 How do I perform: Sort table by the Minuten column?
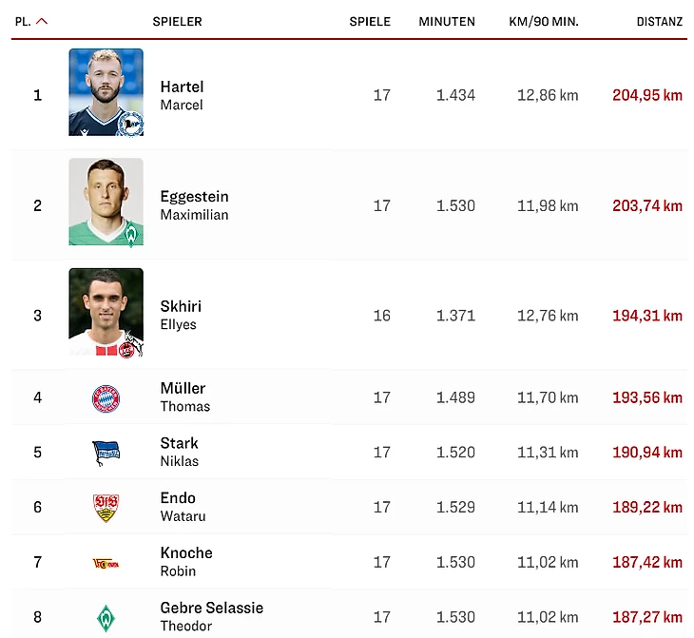coord(446,22)
